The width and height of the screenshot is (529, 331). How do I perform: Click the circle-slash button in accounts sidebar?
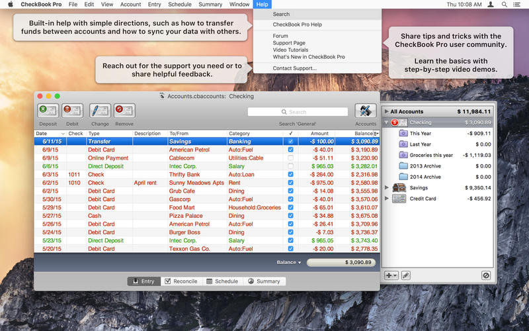point(486,275)
